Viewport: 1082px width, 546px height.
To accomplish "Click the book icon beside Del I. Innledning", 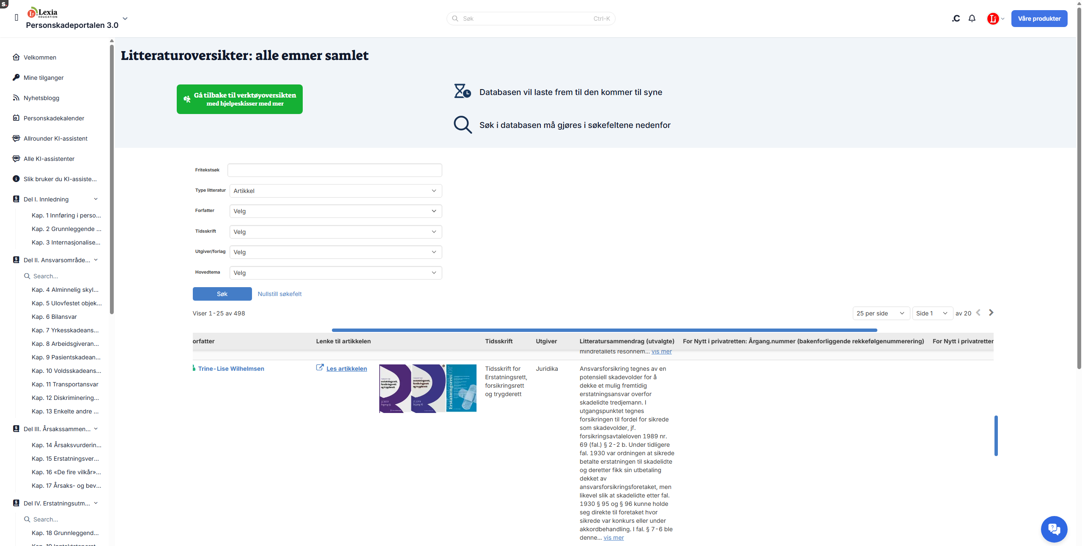I will click(x=16, y=199).
